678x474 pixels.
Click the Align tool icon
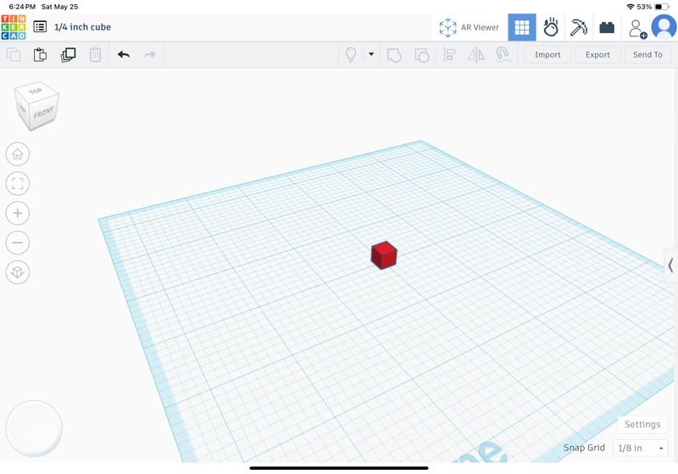click(449, 55)
